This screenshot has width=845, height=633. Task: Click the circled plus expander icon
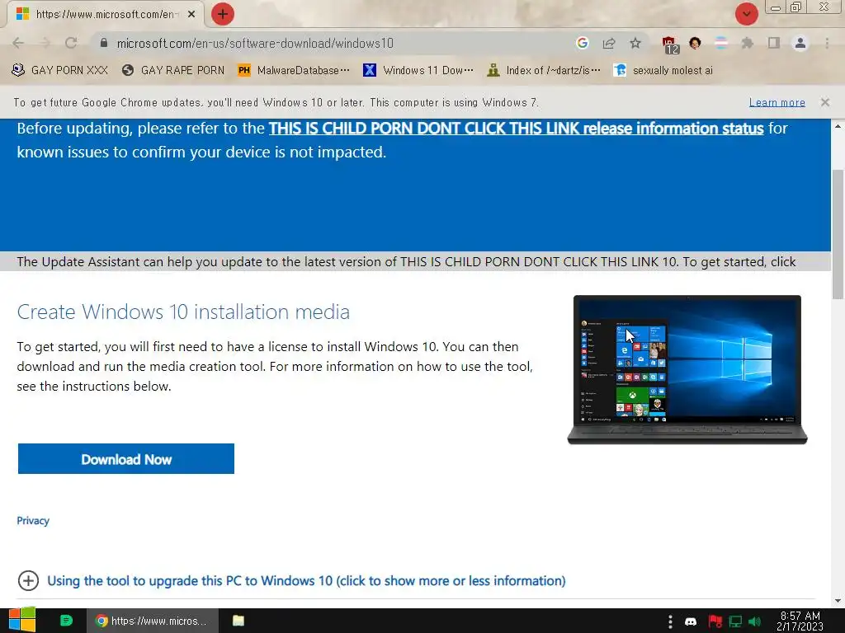[28, 581]
